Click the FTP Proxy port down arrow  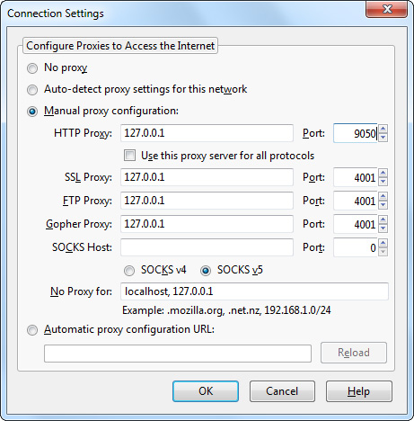pyautogui.click(x=383, y=205)
